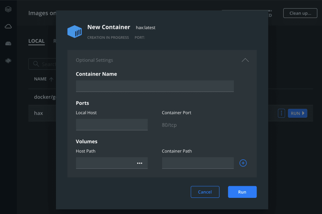This screenshot has height=214, width=322.
Task: Click the Optional Settings label
Action: 94,60
